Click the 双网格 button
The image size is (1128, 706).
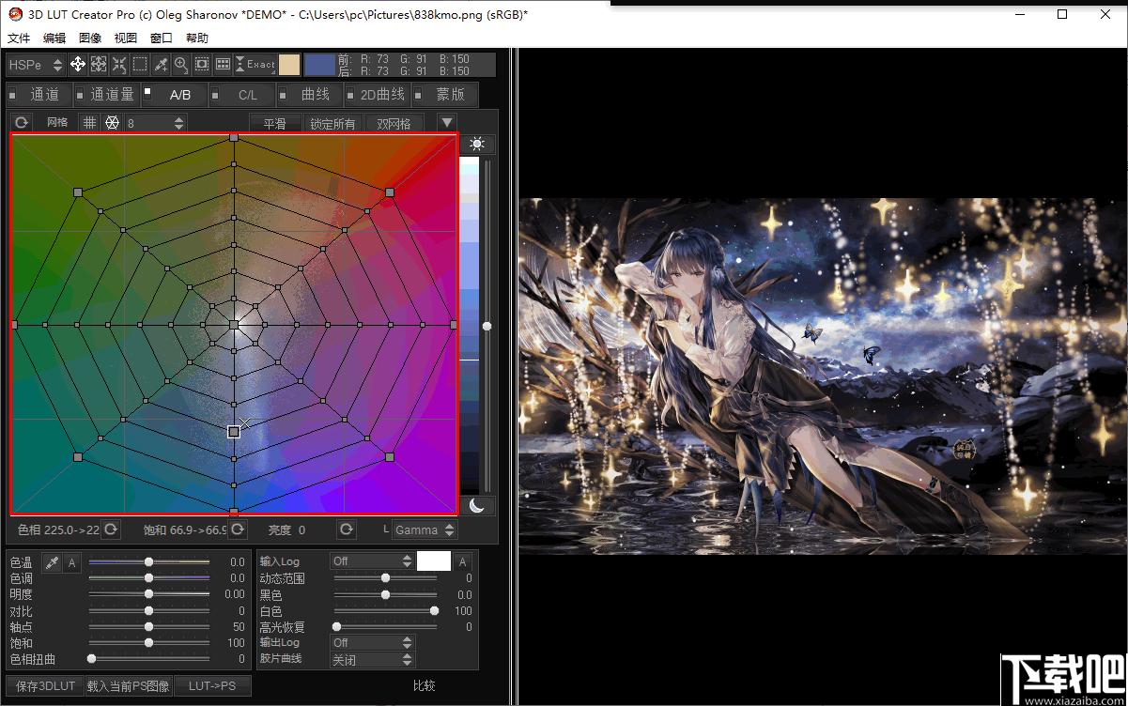pyautogui.click(x=394, y=123)
